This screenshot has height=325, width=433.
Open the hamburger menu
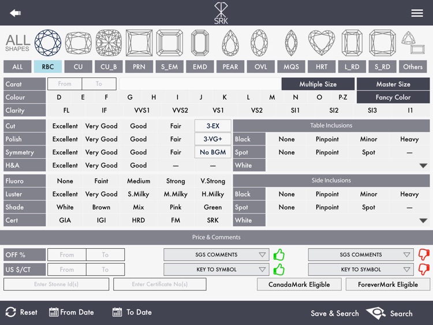[x=417, y=13]
